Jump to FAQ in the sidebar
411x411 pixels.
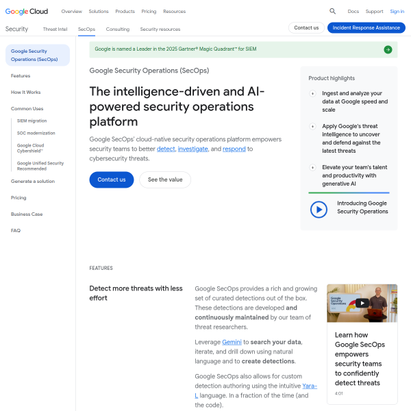click(16, 231)
